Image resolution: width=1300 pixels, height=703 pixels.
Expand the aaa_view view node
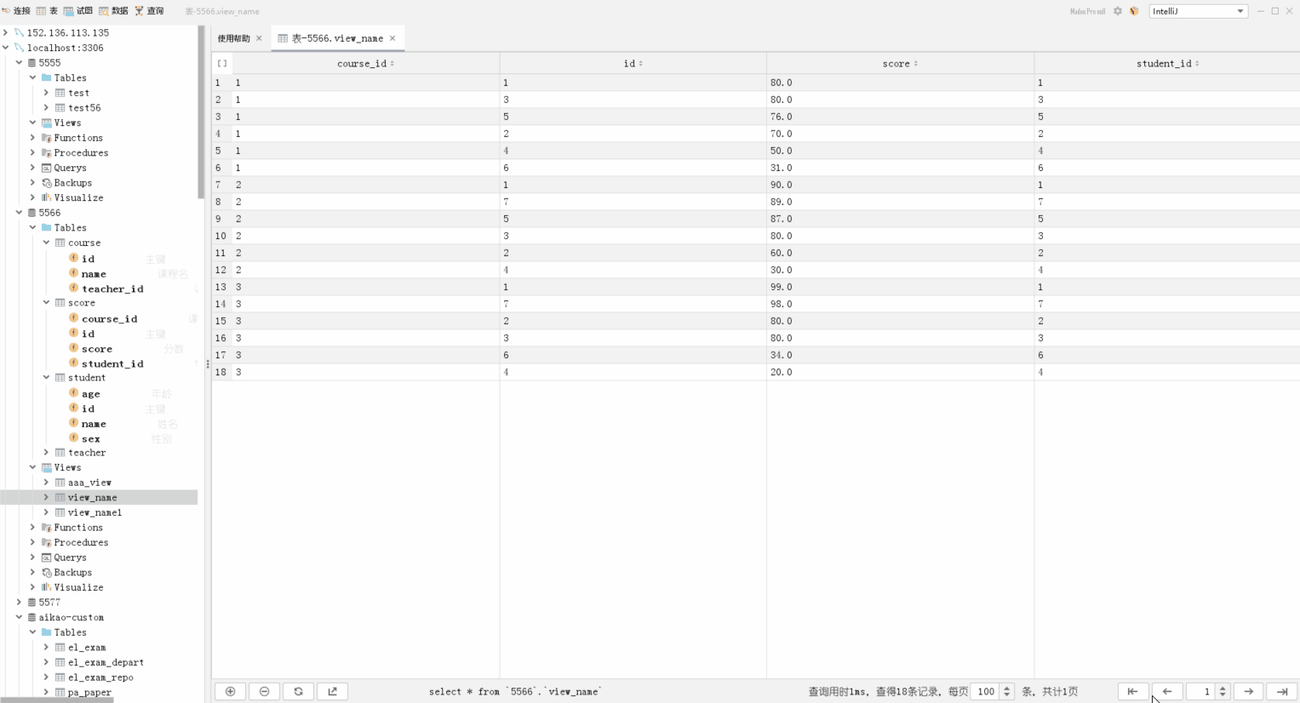coord(46,483)
